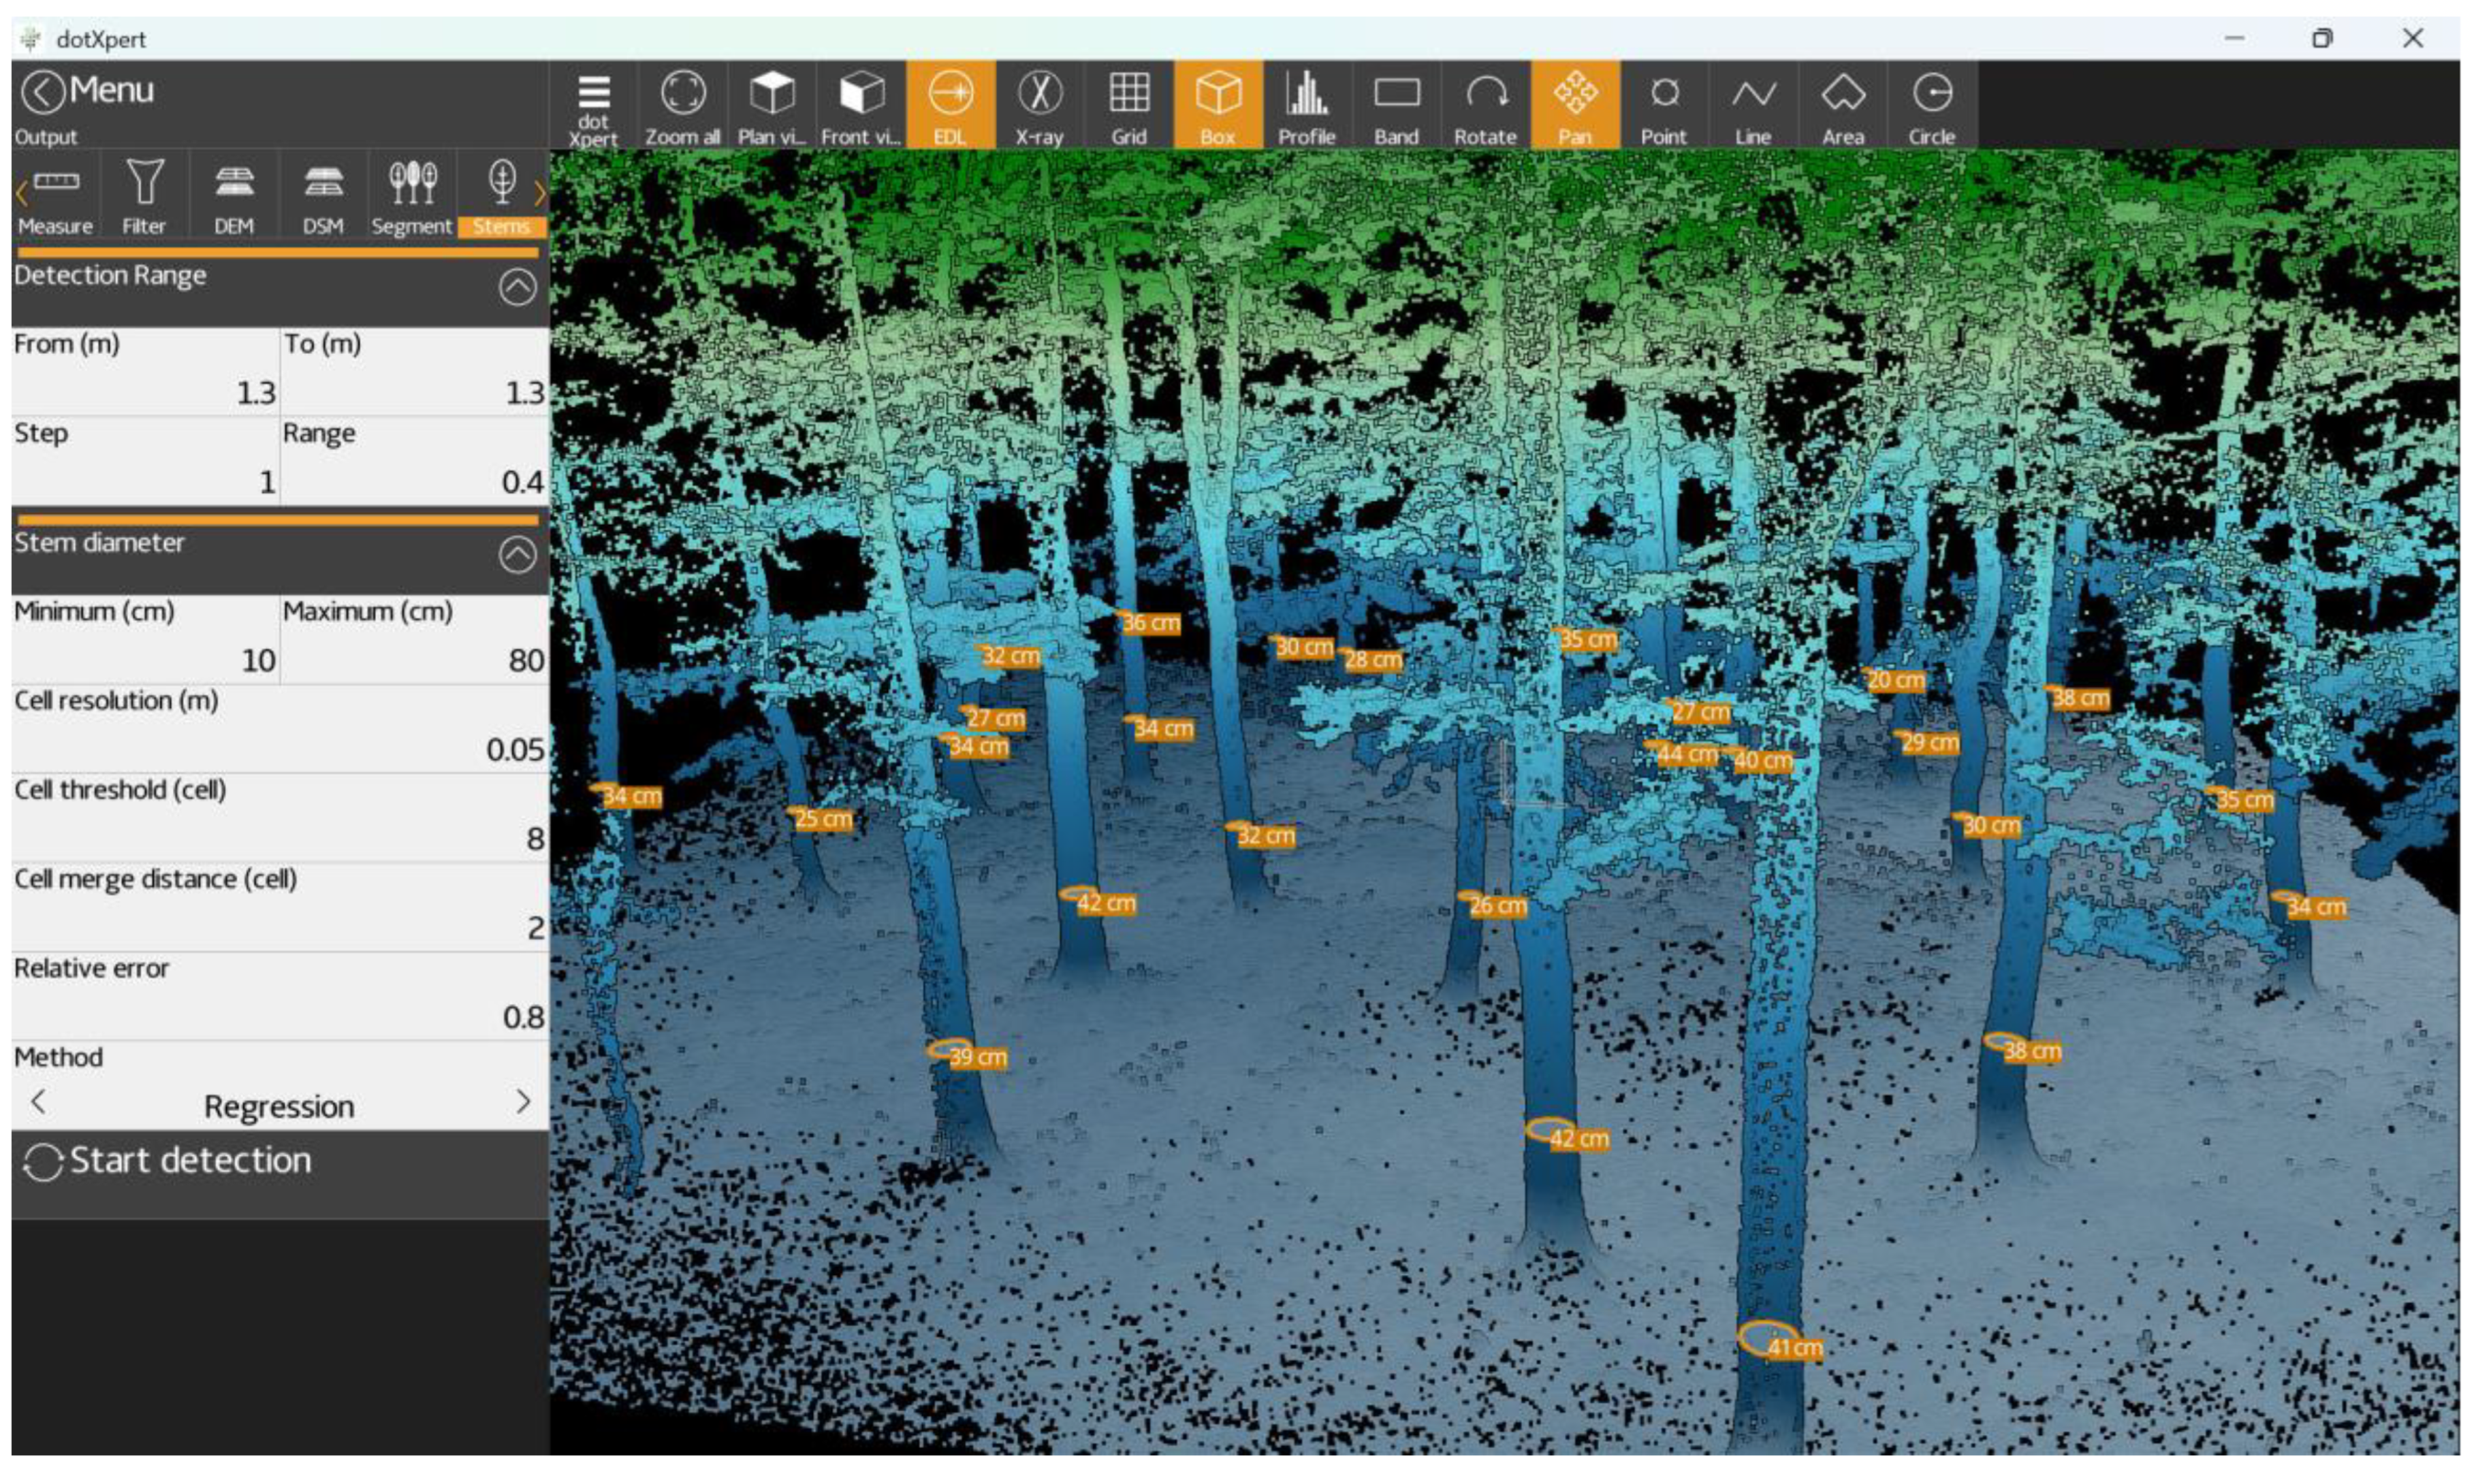Go back via Menu button
Viewport: 2476px width, 1467px height.
87,91
